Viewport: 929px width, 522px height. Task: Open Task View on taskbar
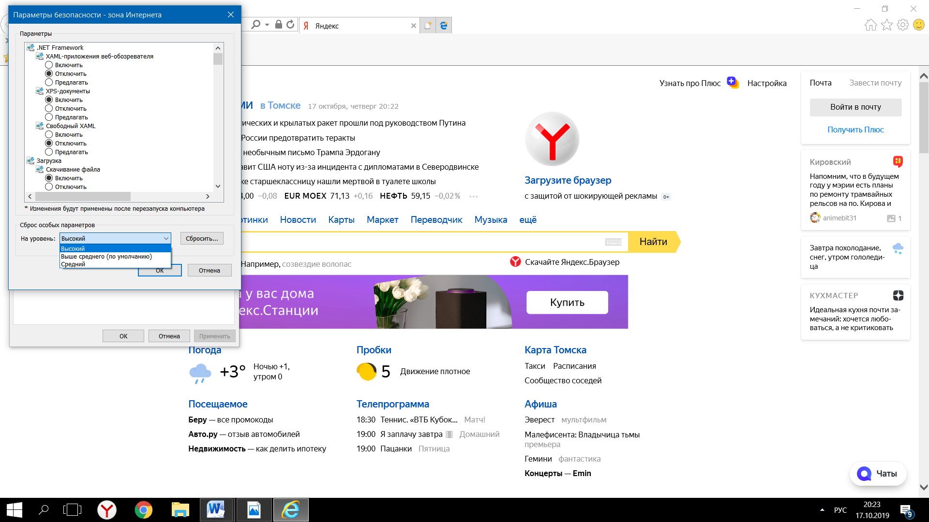(72, 510)
